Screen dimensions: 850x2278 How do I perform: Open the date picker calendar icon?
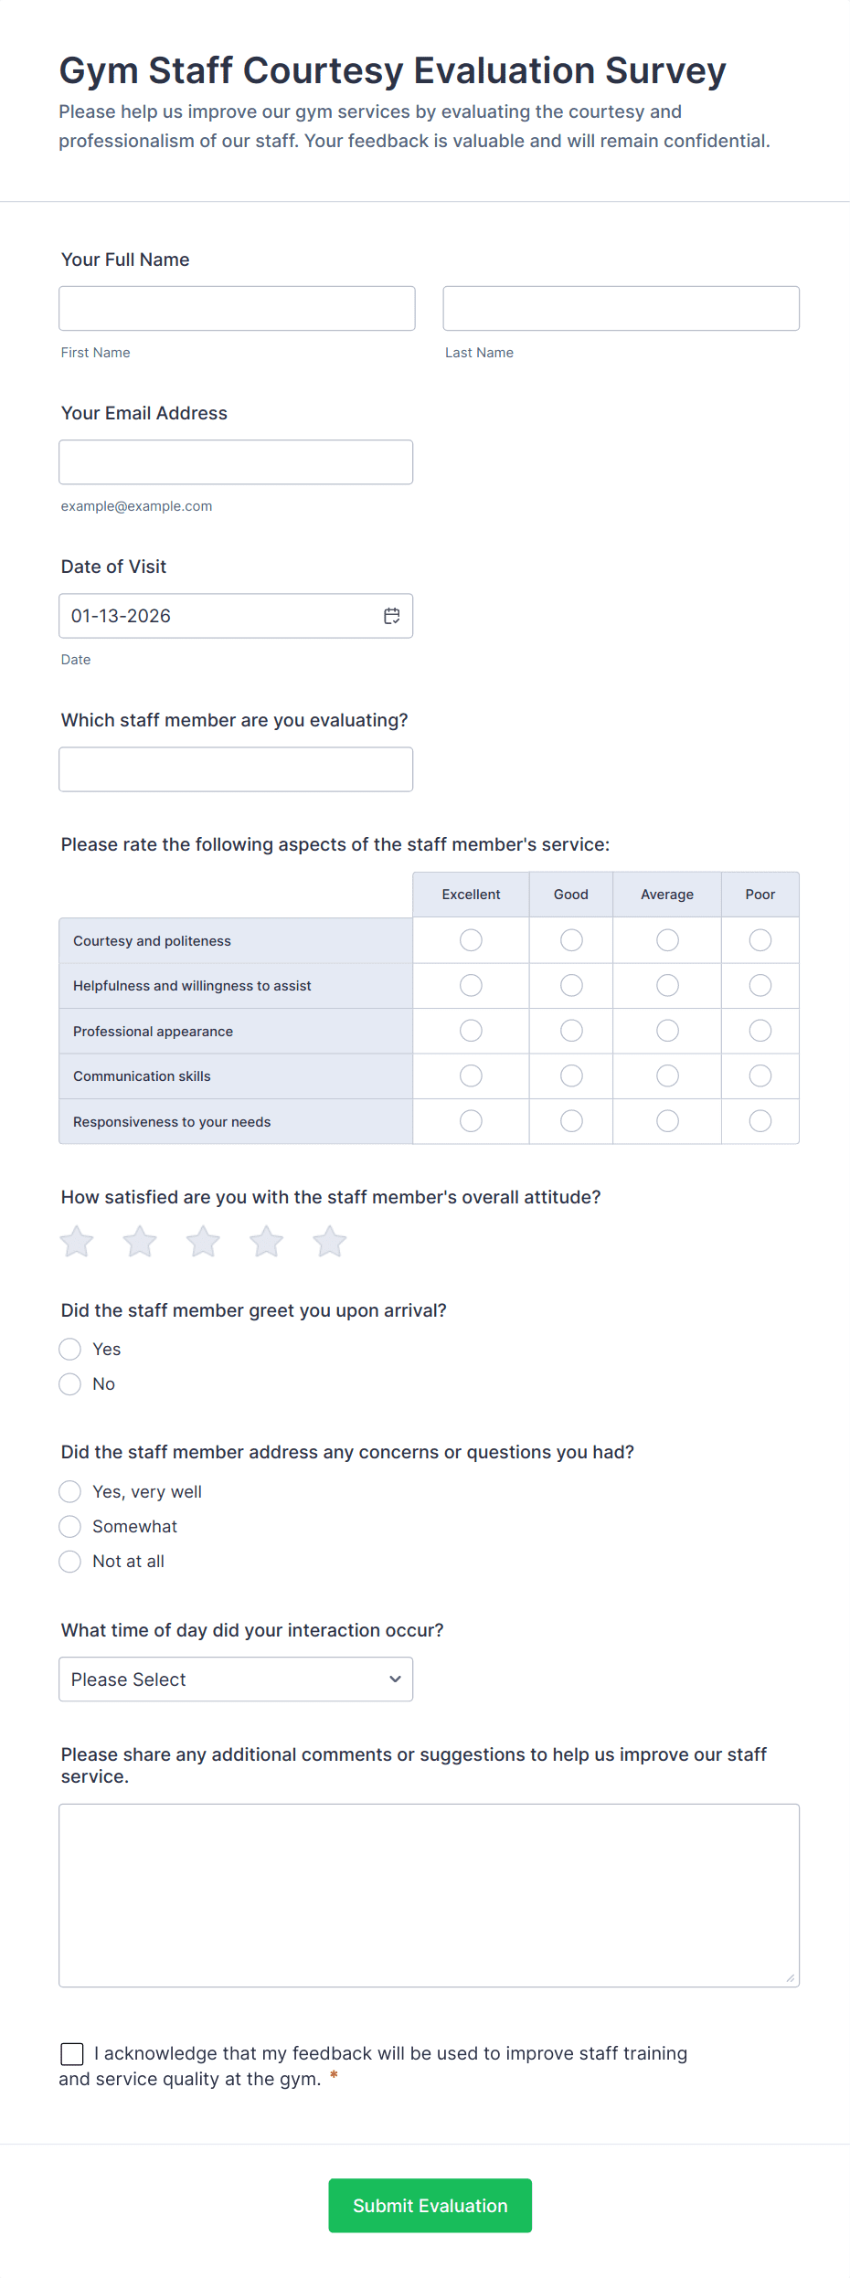pyautogui.click(x=391, y=616)
